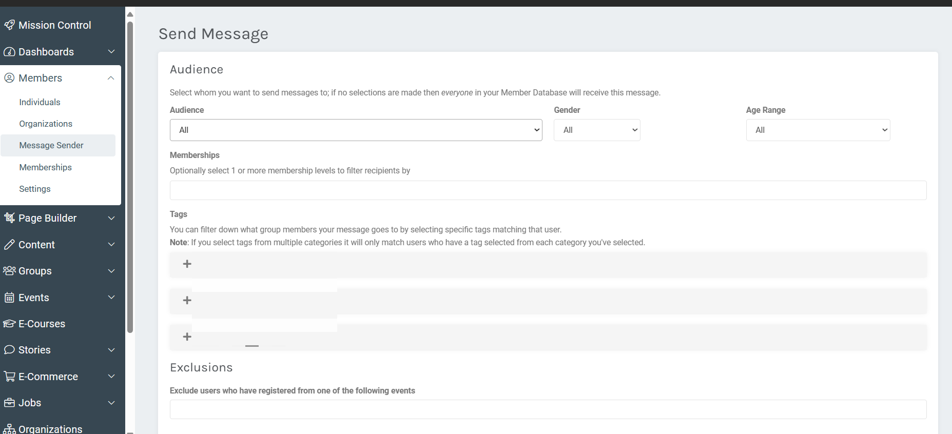
Task: Expand the Page Builder menu chevron
Action: [111, 218]
